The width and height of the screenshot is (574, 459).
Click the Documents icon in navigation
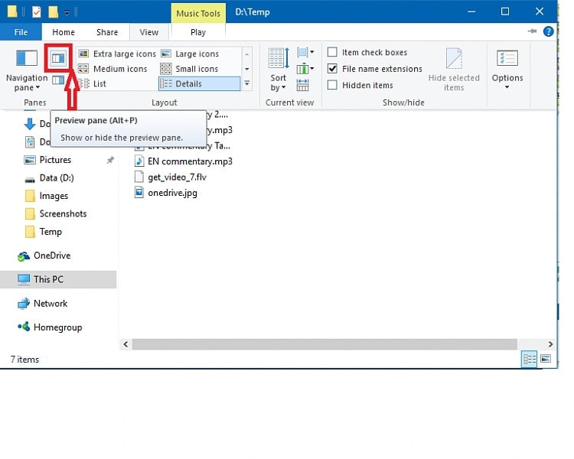tap(30, 142)
